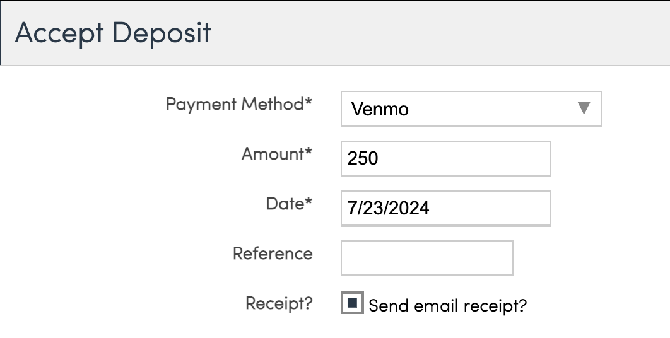Click the blank gray header bar area
The width and height of the screenshot is (670, 338).
442,33
